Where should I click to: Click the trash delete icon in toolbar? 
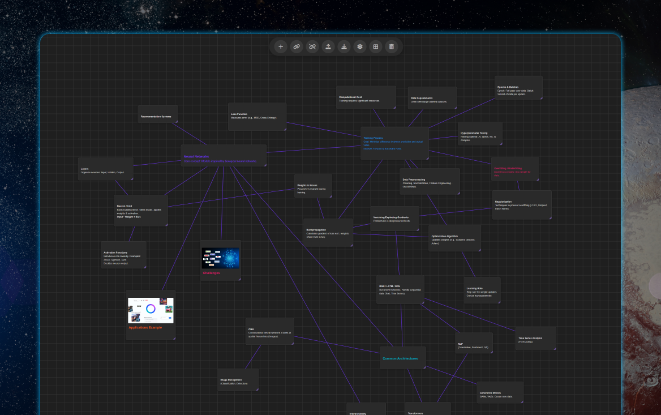(391, 46)
